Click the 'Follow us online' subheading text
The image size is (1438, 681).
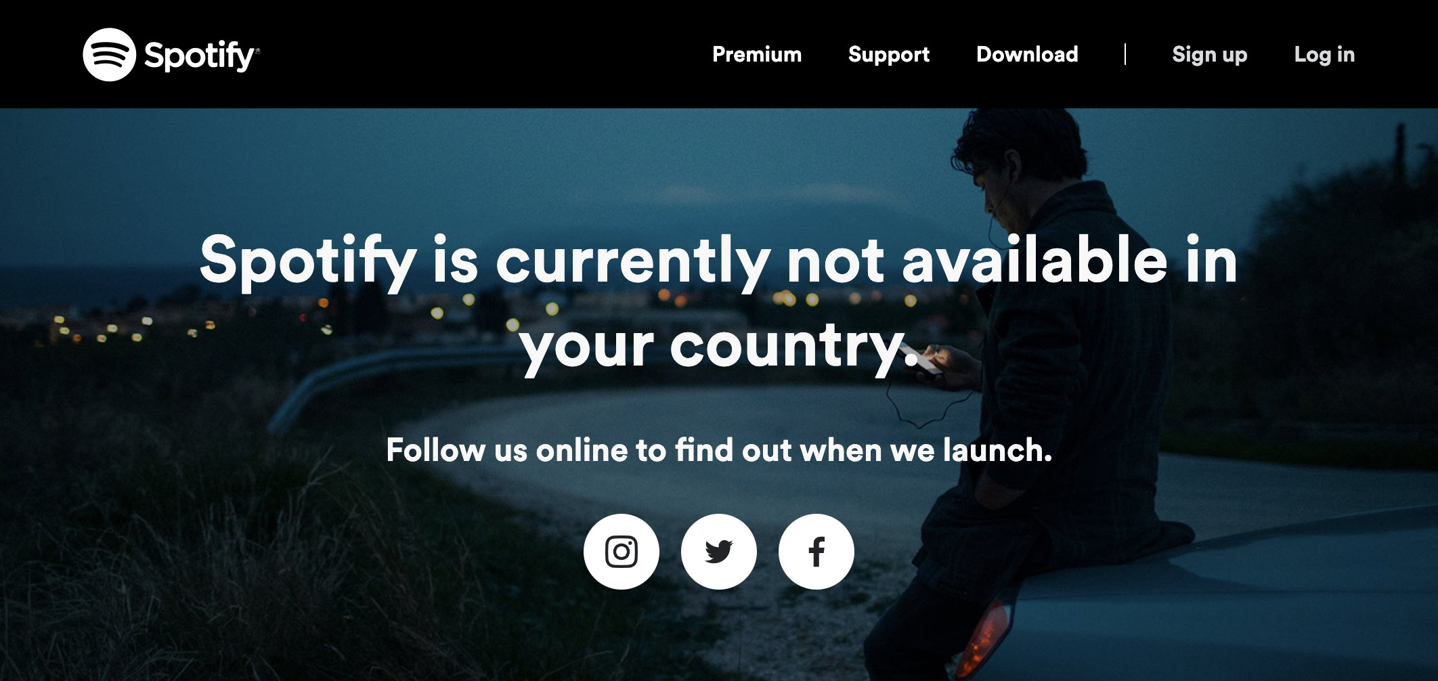click(x=719, y=450)
